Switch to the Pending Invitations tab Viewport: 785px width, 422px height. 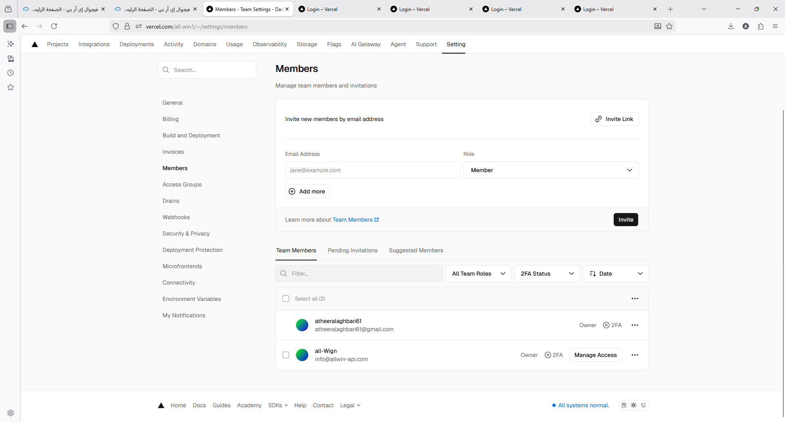pyautogui.click(x=352, y=250)
